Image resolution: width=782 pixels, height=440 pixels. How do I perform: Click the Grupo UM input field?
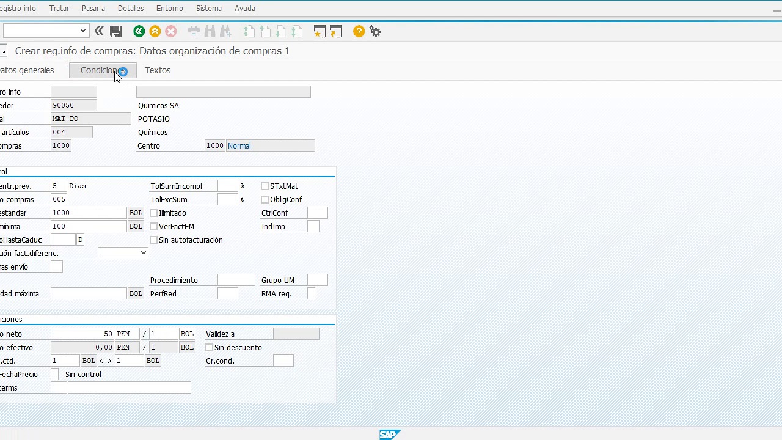[x=317, y=280]
